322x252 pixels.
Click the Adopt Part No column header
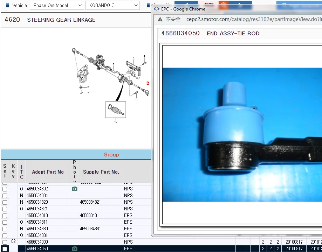pyautogui.click(x=48, y=172)
